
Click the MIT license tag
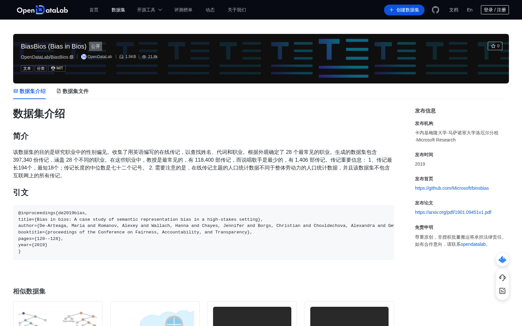pyautogui.click(x=57, y=68)
